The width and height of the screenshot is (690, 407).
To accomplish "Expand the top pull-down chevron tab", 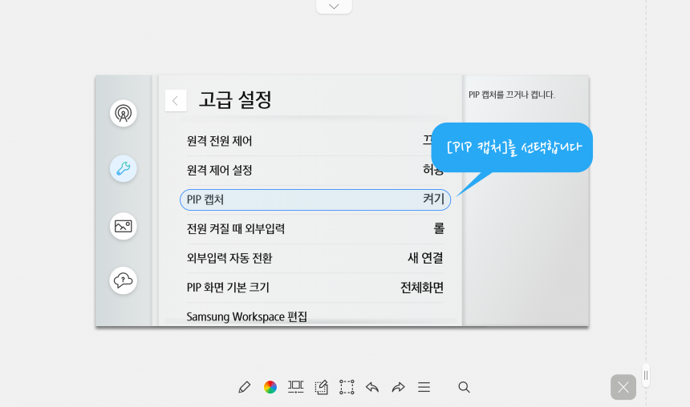I will [x=334, y=6].
